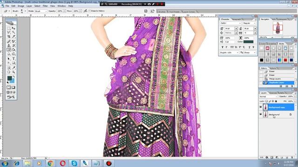Toggle Faux Bold in Character panel
The width and height of the screenshot is (298, 167).
click(x=222, y=47)
